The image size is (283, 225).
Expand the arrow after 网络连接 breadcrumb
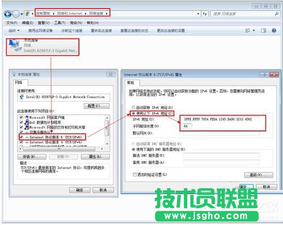[x=107, y=14]
